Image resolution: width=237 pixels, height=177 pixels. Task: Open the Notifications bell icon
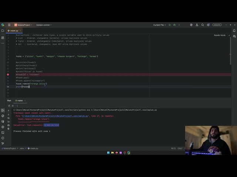click(234, 31)
